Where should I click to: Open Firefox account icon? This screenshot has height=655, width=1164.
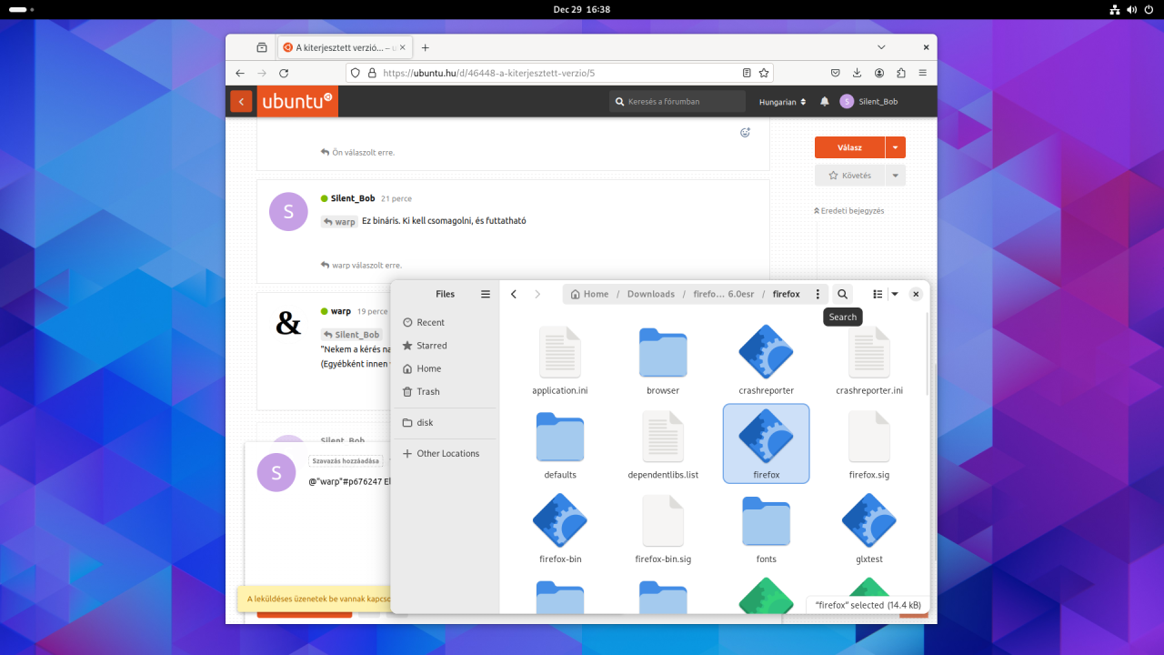[x=879, y=73]
